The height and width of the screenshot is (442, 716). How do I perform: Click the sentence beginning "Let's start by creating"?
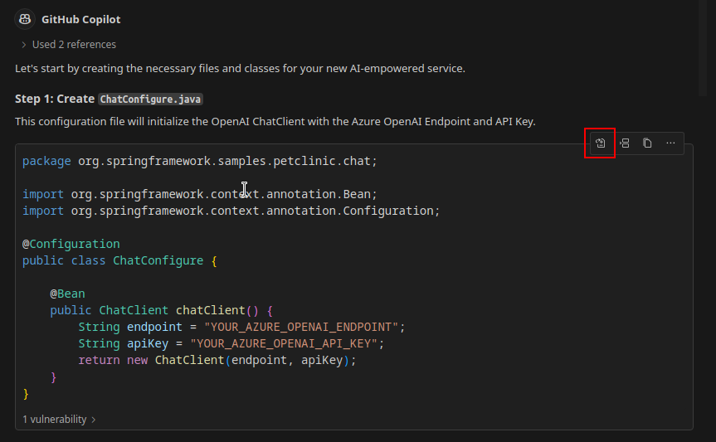click(241, 69)
